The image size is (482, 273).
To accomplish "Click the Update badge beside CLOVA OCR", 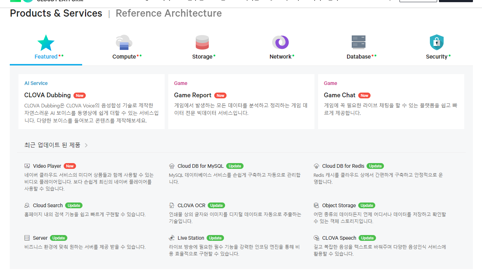I will pyautogui.click(x=216, y=205).
